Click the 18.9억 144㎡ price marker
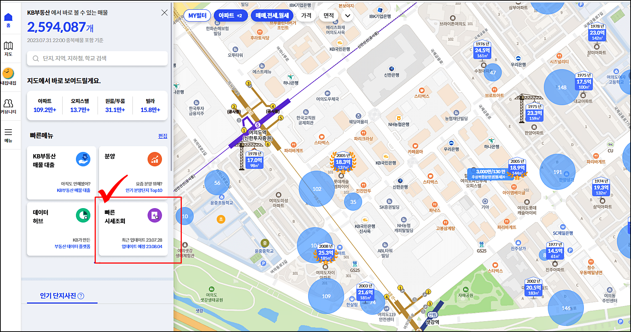The width and height of the screenshot is (631, 332). 517,167
